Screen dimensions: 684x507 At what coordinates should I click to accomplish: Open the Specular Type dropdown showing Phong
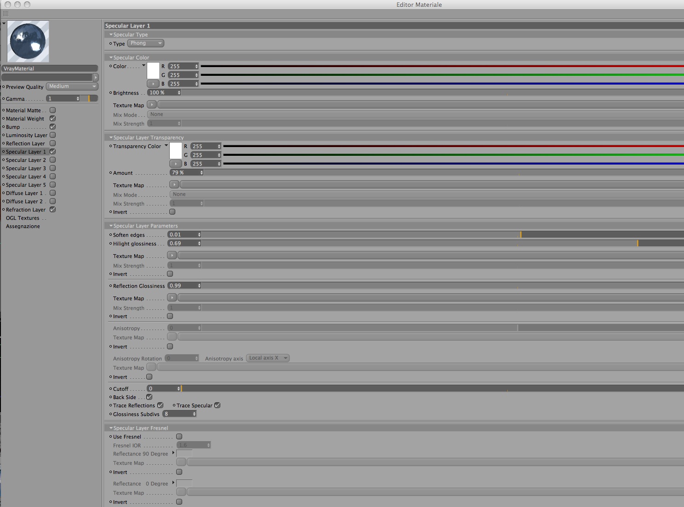click(146, 43)
